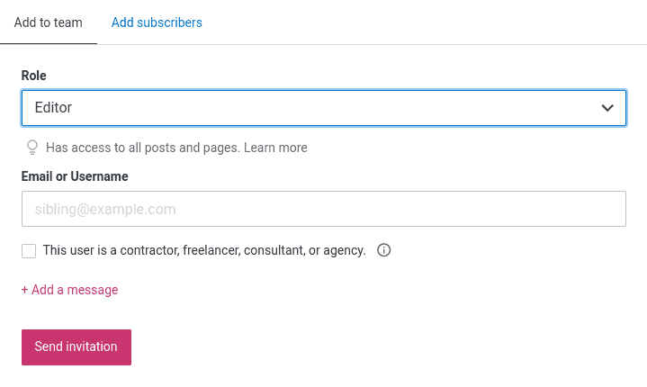Viewport: 647px width, 387px height.
Task: Click the 'Has access to all posts' hint
Action: tap(143, 148)
